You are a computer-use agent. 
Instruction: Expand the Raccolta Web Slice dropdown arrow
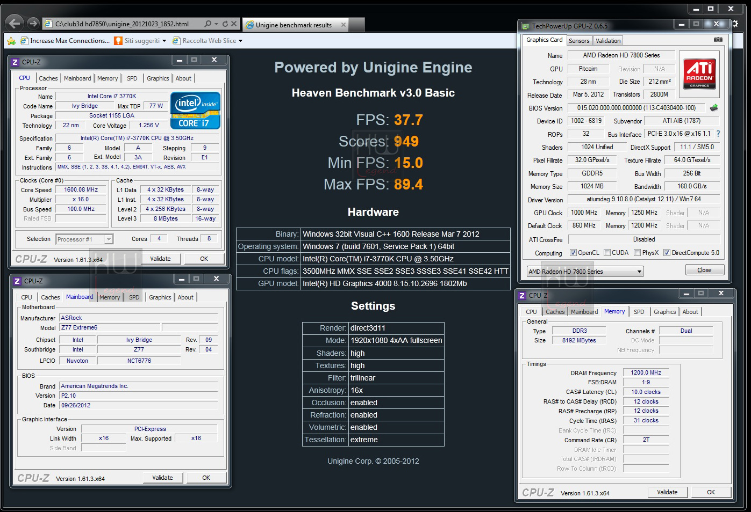(x=240, y=41)
